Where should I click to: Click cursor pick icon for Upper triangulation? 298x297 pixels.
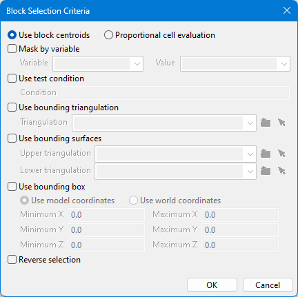tap(281, 154)
